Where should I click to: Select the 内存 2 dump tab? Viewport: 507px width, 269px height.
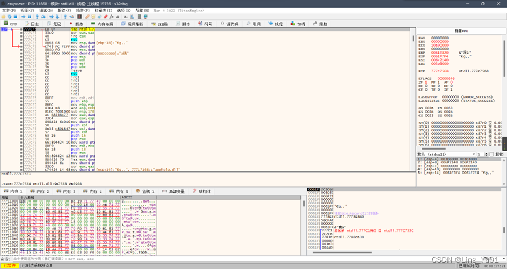(40, 191)
